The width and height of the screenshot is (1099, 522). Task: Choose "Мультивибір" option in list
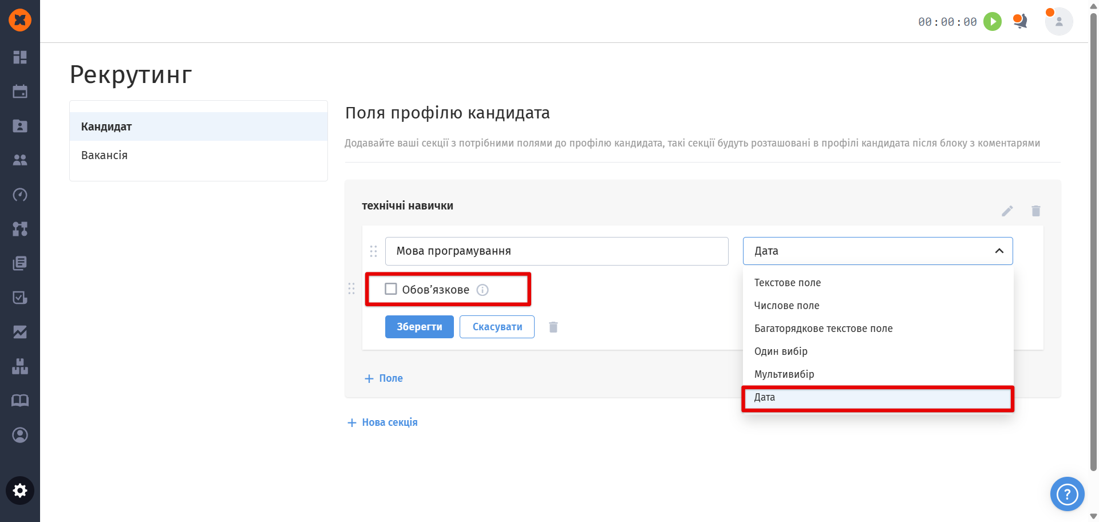[x=784, y=374]
